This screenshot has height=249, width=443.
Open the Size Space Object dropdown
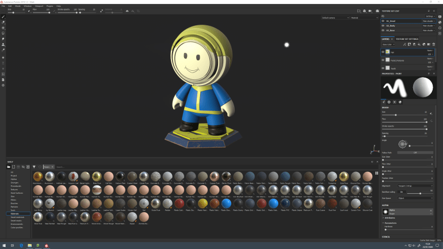[x=415, y=198]
